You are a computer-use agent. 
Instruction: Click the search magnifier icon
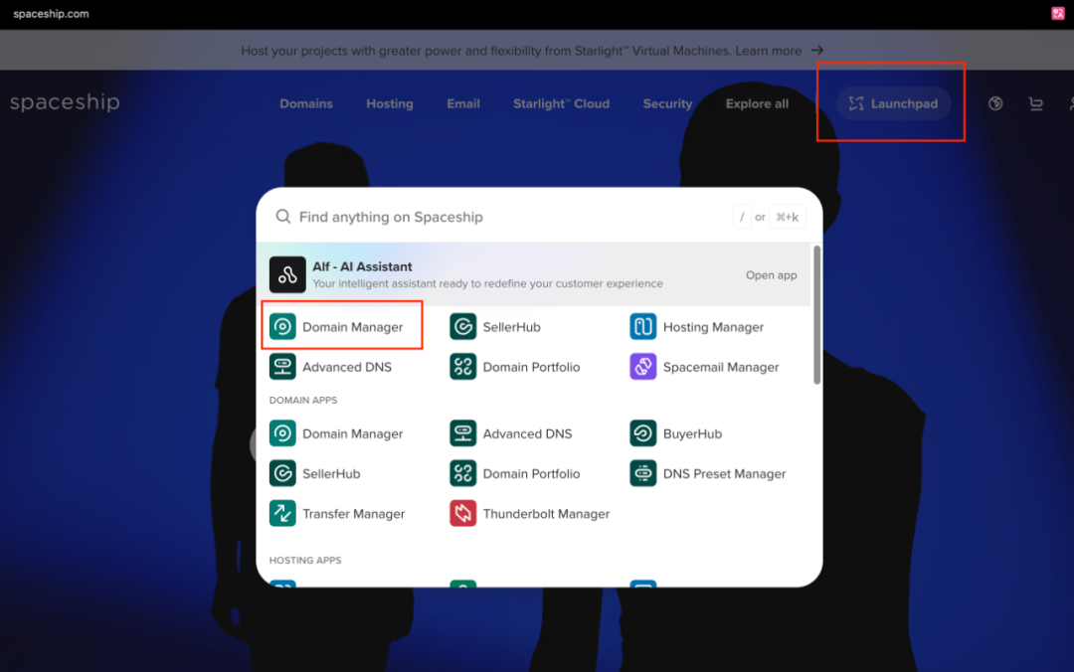click(x=282, y=217)
